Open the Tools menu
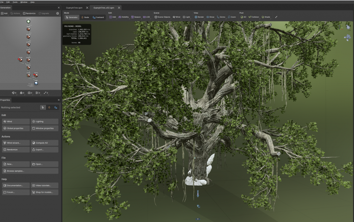 [x=15, y=2]
